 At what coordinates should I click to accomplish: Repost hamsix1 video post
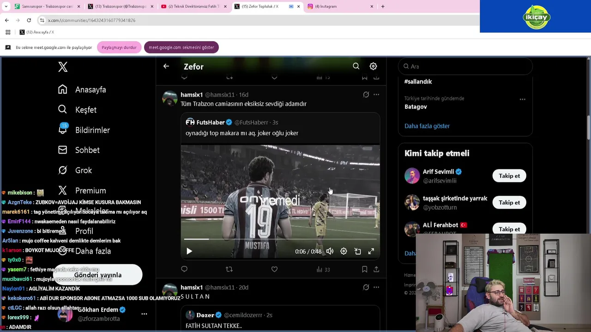coord(229,269)
